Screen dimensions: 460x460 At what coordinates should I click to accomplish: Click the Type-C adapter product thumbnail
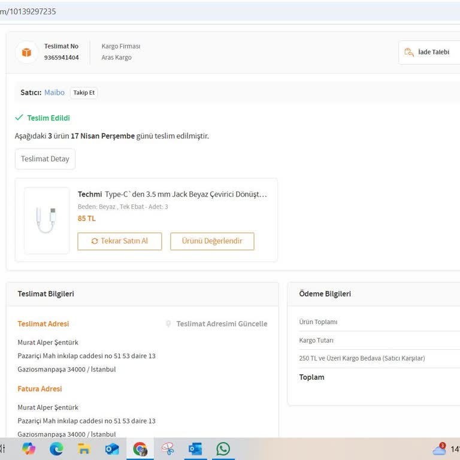(47, 220)
